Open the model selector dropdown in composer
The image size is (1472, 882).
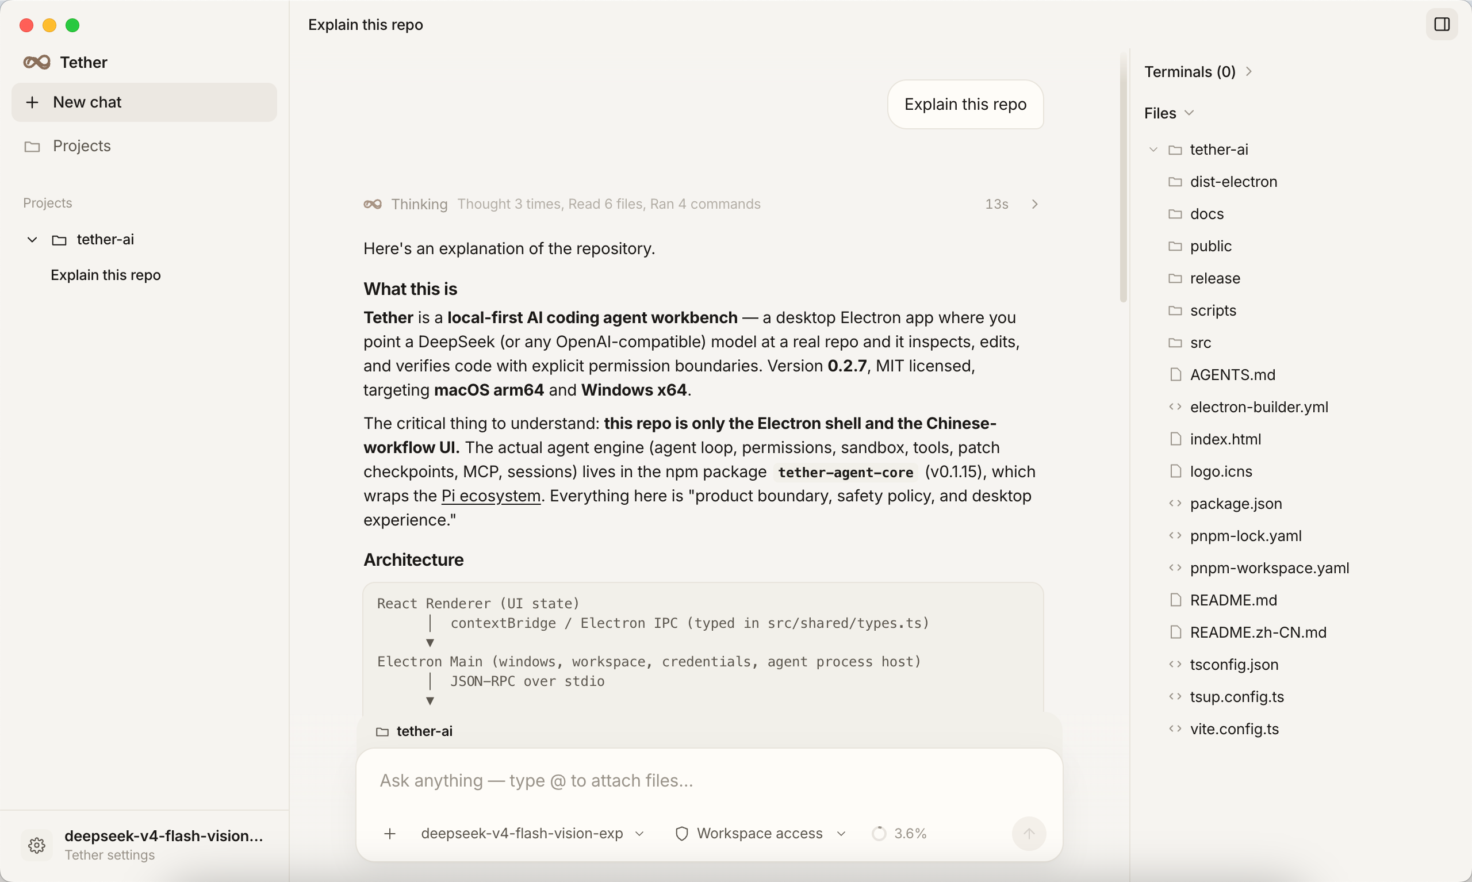[x=532, y=833]
